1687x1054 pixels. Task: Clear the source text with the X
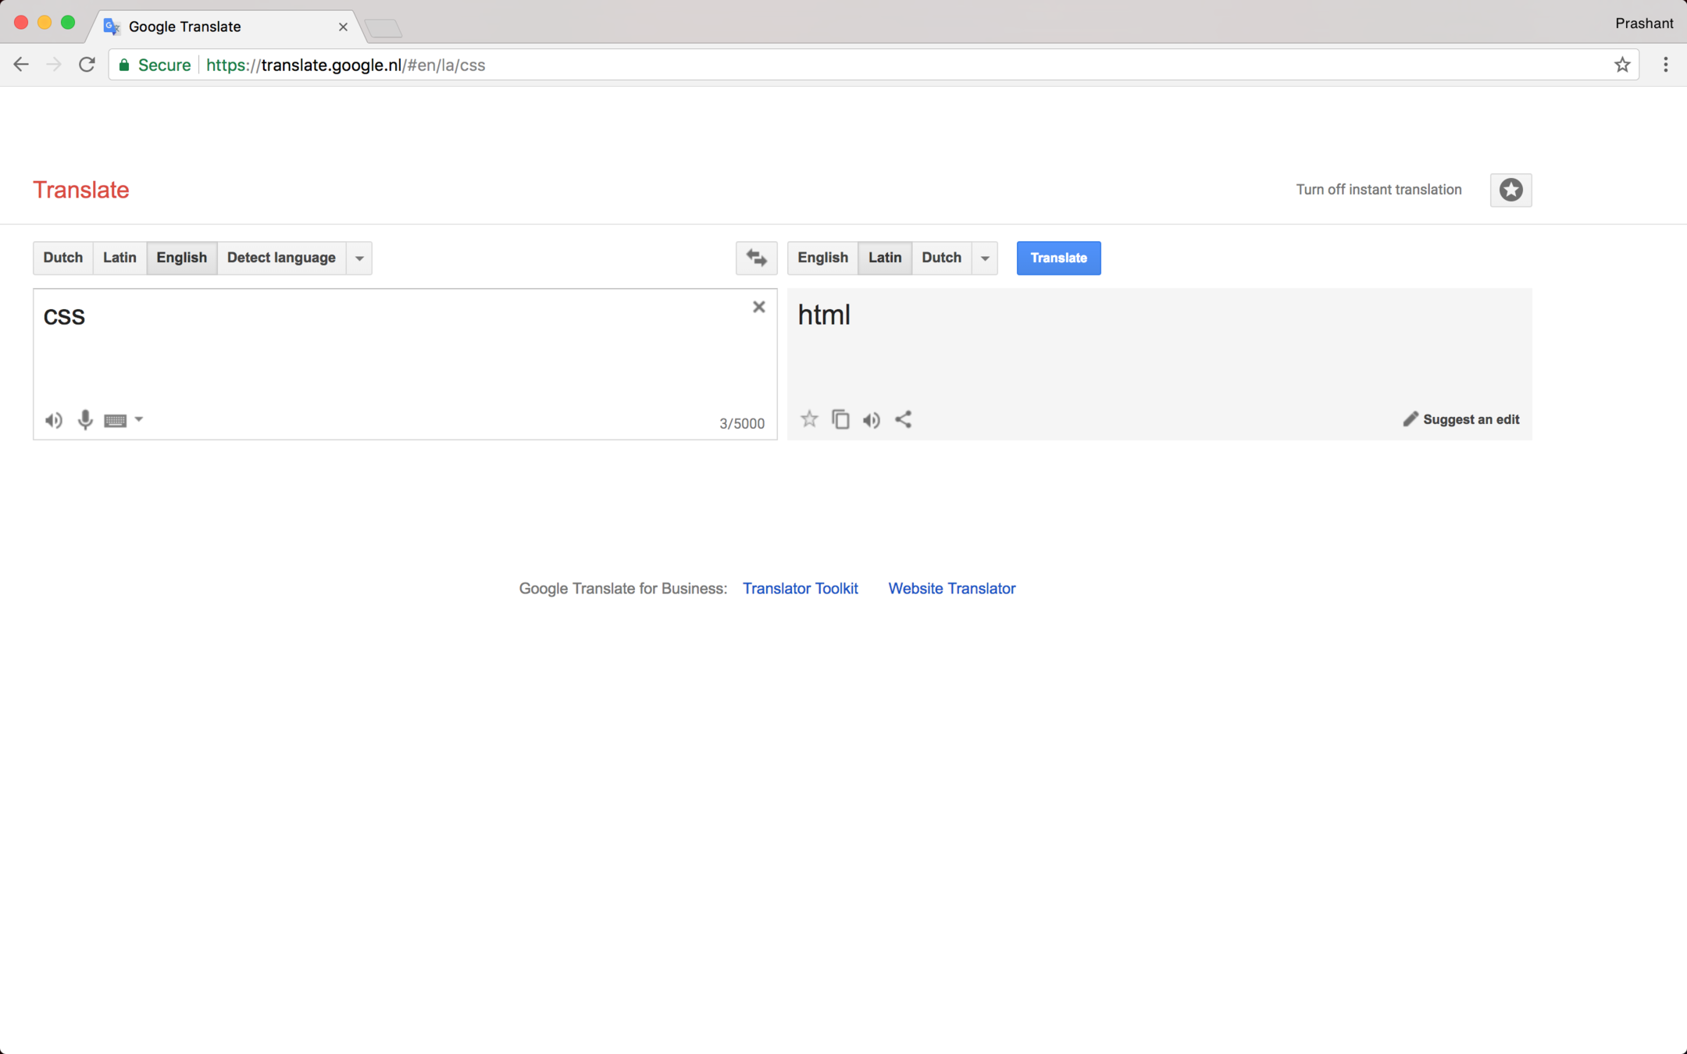point(758,307)
